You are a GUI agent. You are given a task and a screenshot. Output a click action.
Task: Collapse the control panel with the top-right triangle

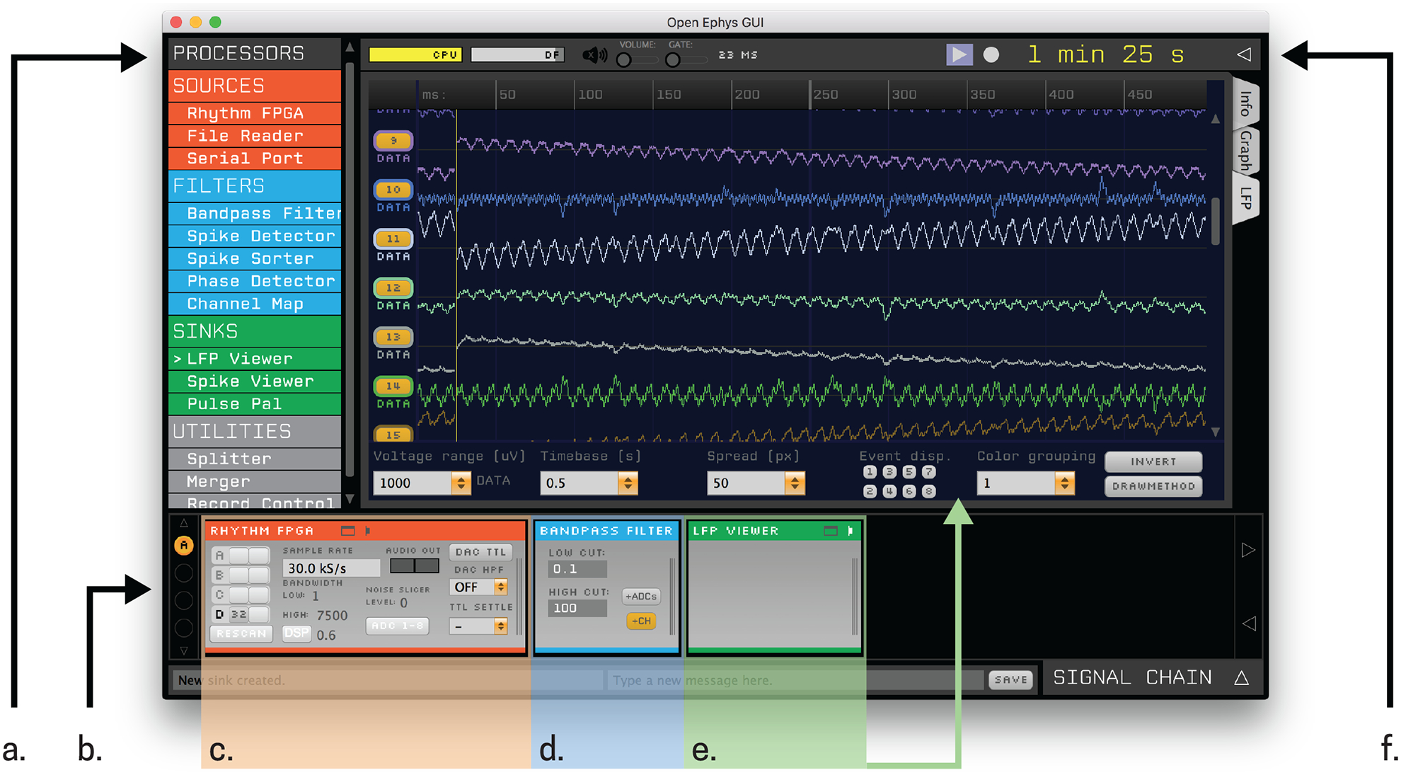(1244, 54)
